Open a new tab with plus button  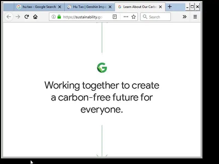pos(170,7)
